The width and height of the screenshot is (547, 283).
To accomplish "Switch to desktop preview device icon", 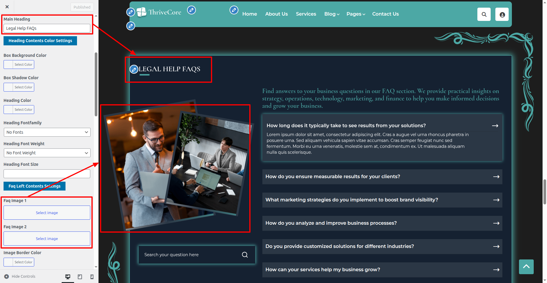I will pos(68,277).
